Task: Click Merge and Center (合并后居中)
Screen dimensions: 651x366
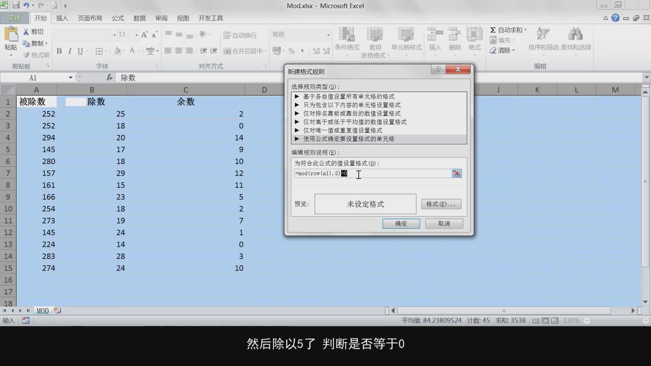Action: click(x=243, y=51)
